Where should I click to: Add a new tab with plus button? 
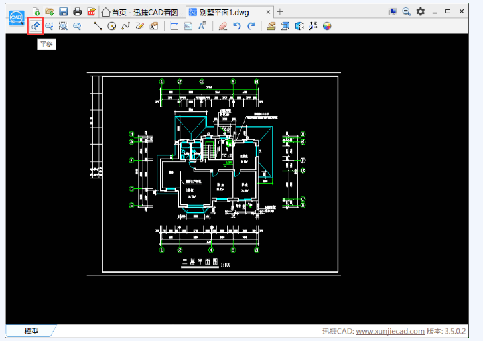280,12
